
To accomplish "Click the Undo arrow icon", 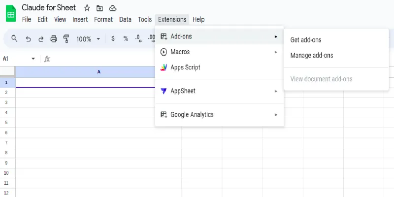I will tap(28, 39).
